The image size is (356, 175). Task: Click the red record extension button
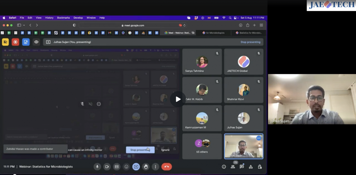click(x=15, y=42)
